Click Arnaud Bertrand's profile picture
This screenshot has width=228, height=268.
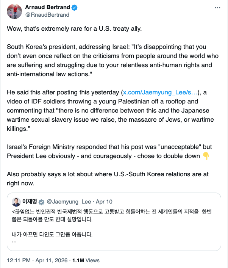coord(14,11)
